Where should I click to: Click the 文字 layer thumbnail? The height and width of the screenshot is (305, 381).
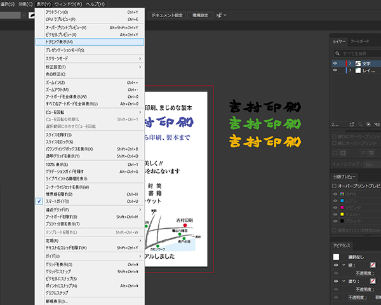(x=358, y=64)
